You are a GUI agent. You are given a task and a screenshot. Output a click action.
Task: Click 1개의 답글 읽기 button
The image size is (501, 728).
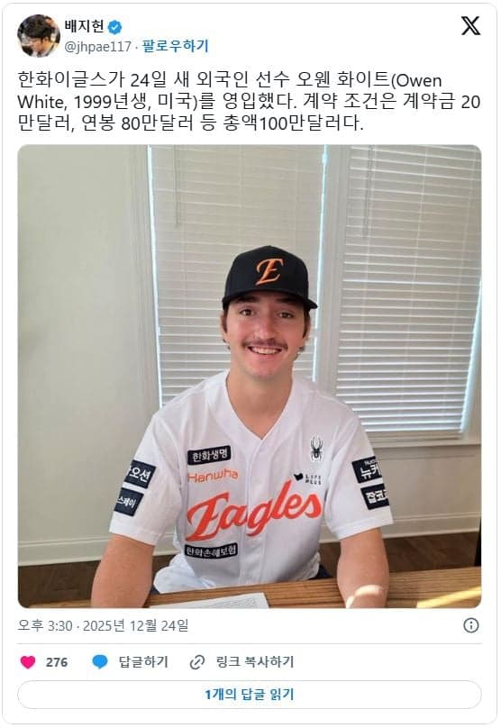[250, 695]
